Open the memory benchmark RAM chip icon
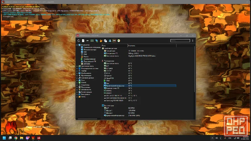 [x=92, y=41]
